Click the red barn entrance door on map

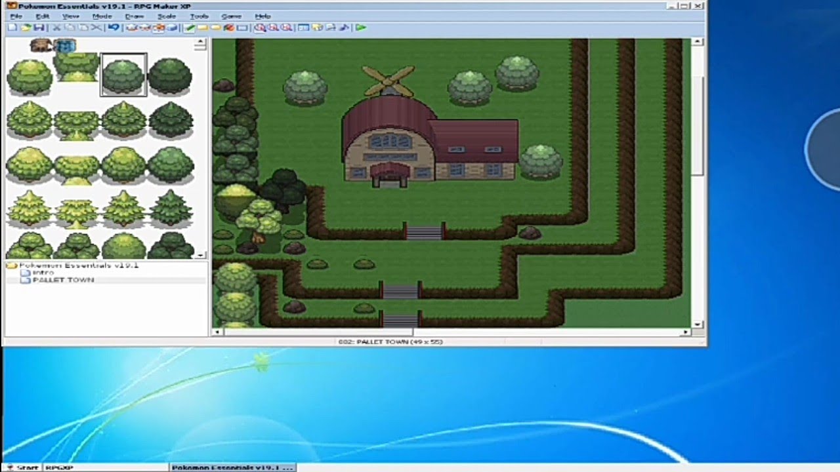point(390,176)
